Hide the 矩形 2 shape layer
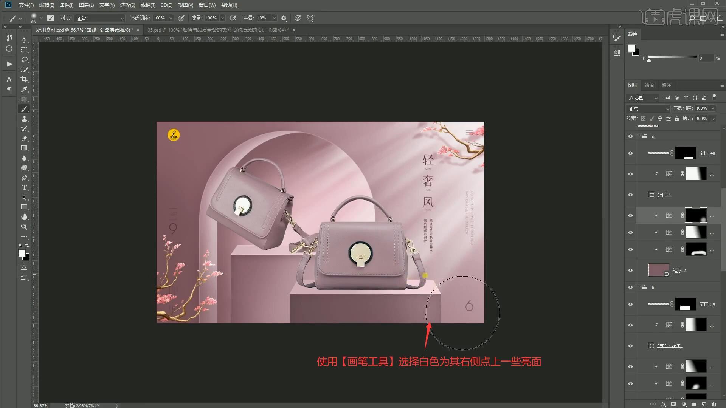The image size is (726, 408). pos(630,270)
